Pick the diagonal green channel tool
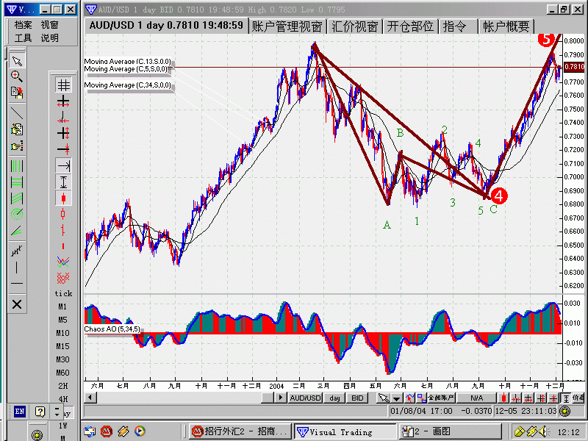The width and height of the screenshot is (588, 441). tap(17, 198)
